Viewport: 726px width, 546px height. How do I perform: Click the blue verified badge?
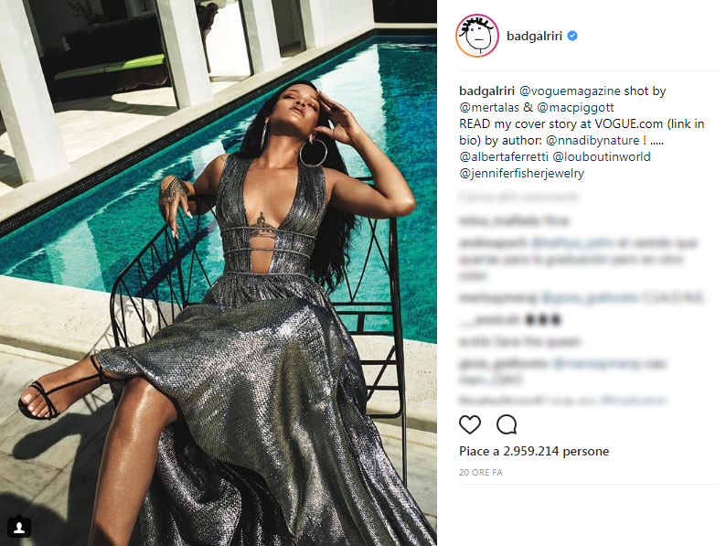point(572,36)
